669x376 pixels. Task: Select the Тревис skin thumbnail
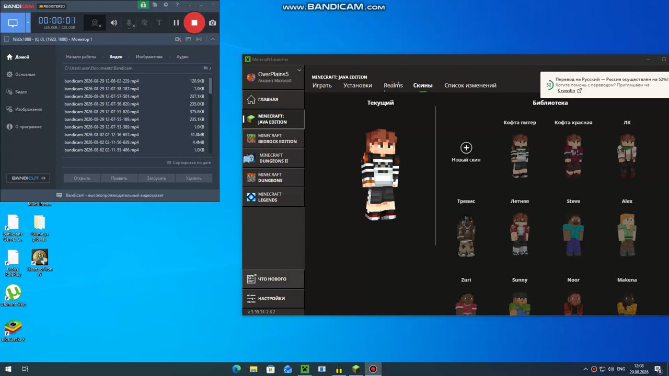coord(466,234)
